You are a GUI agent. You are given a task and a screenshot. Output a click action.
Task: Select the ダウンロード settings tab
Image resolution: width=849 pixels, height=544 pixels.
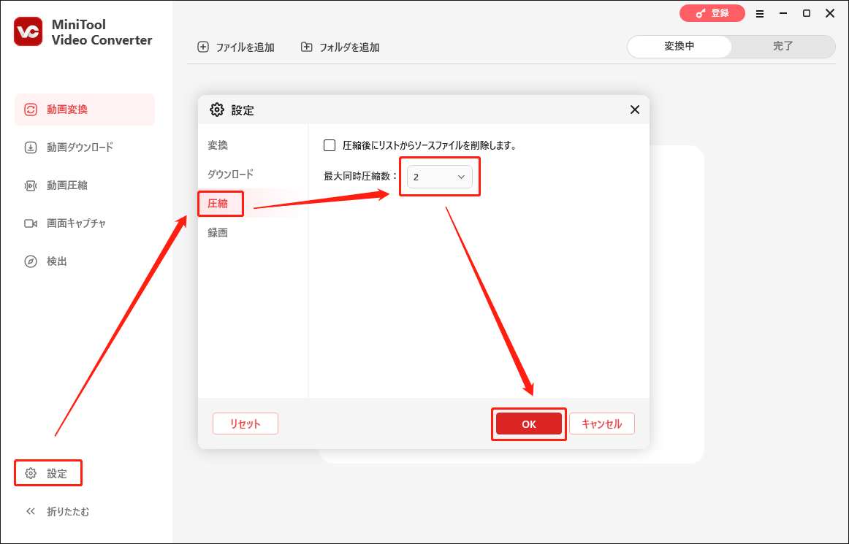click(x=231, y=175)
